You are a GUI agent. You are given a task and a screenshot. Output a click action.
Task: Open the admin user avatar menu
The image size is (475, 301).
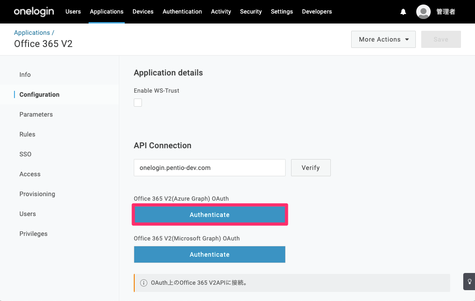coord(423,12)
